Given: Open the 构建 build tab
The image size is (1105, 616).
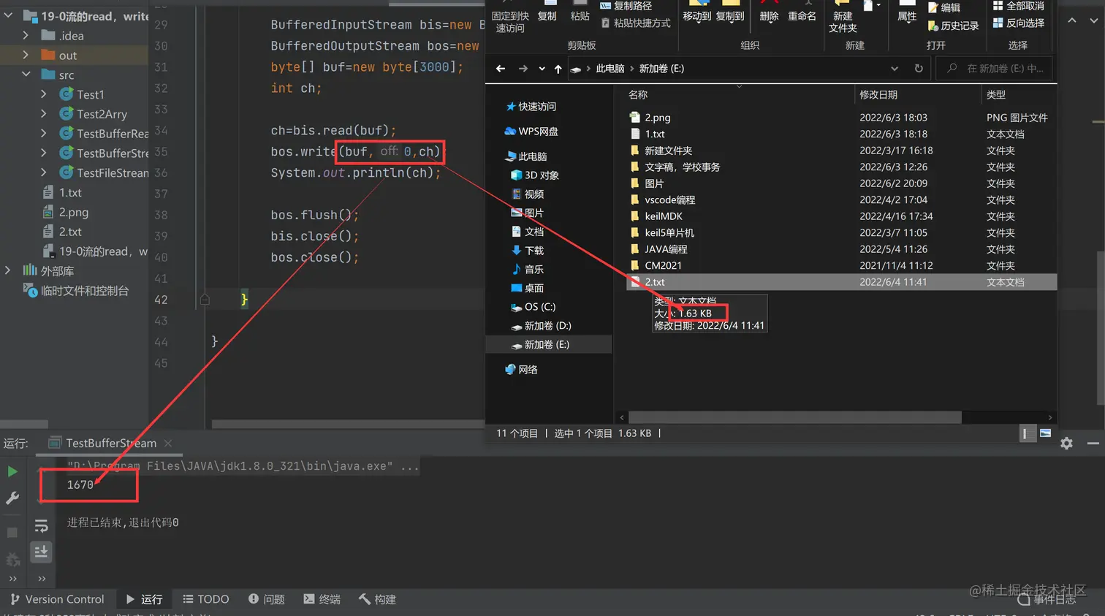Looking at the screenshot, I should pos(377,599).
